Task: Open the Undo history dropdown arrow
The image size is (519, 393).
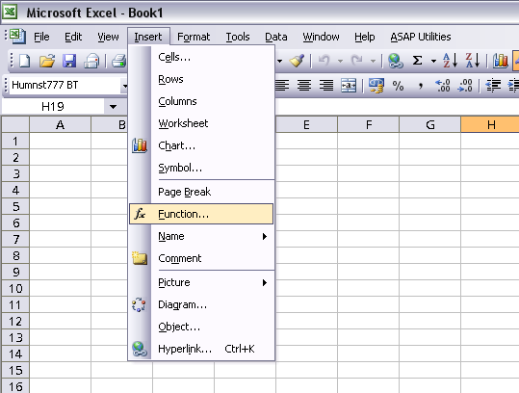Action: [x=340, y=61]
